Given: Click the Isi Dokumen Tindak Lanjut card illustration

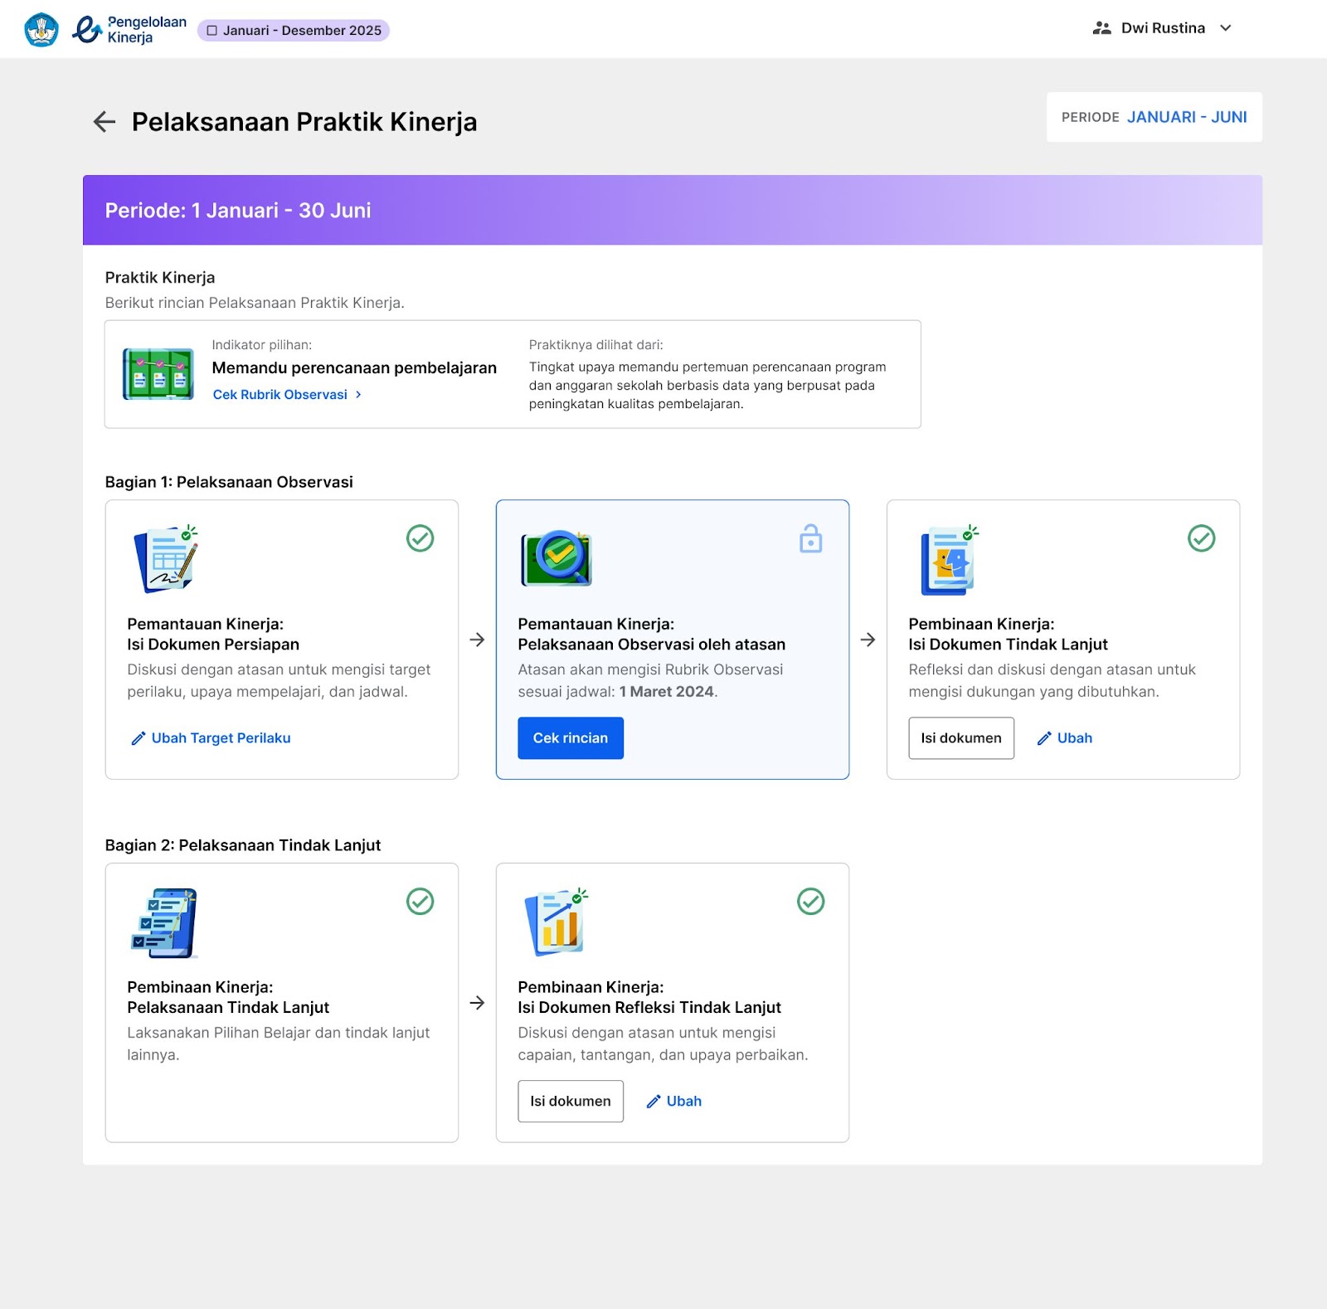Looking at the screenshot, I should tap(949, 560).
